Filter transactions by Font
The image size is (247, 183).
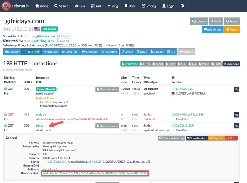(216, 64)
